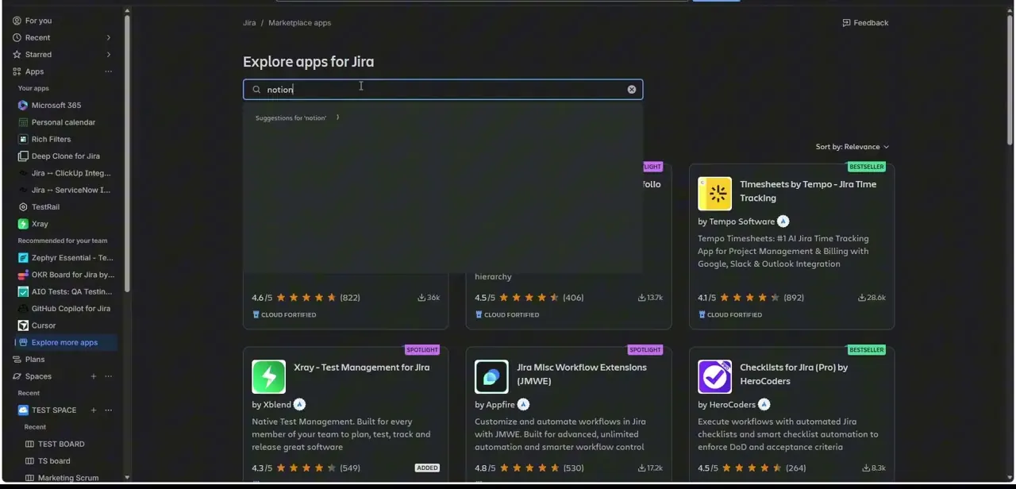
Task: Open Checklists for Jira title link
Action: 794,375
